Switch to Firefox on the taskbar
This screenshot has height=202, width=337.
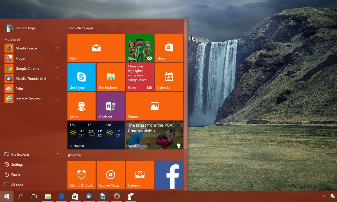point(116,196)
